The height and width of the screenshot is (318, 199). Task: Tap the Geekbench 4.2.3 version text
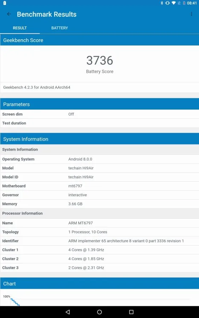(37, 87)
